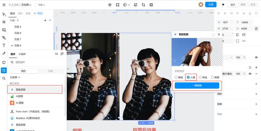Viewport: 261px width, 131px height.
Task: Select the Comment tool
Action: 4,63
